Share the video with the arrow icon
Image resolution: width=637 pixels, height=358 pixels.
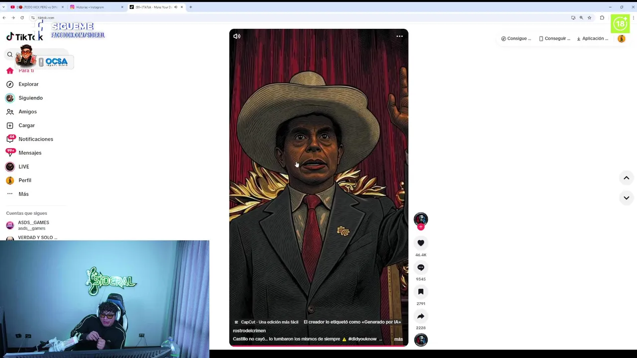(x=421, y=316)
